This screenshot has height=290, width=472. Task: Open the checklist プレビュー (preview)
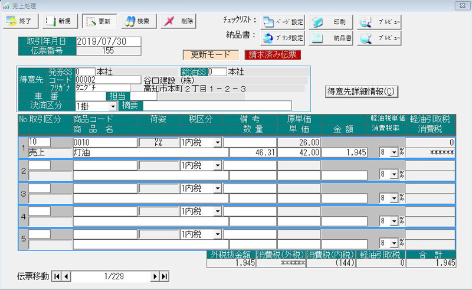[380, 22]
